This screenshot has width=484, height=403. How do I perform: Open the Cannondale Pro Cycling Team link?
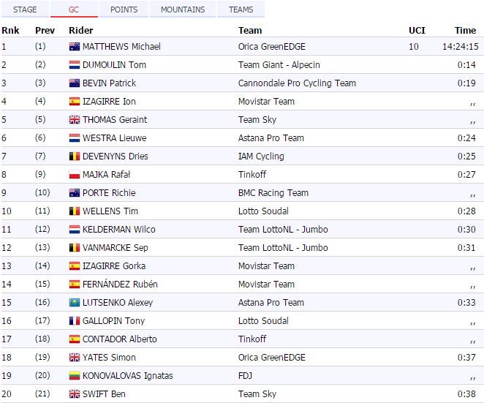[297, 83]
